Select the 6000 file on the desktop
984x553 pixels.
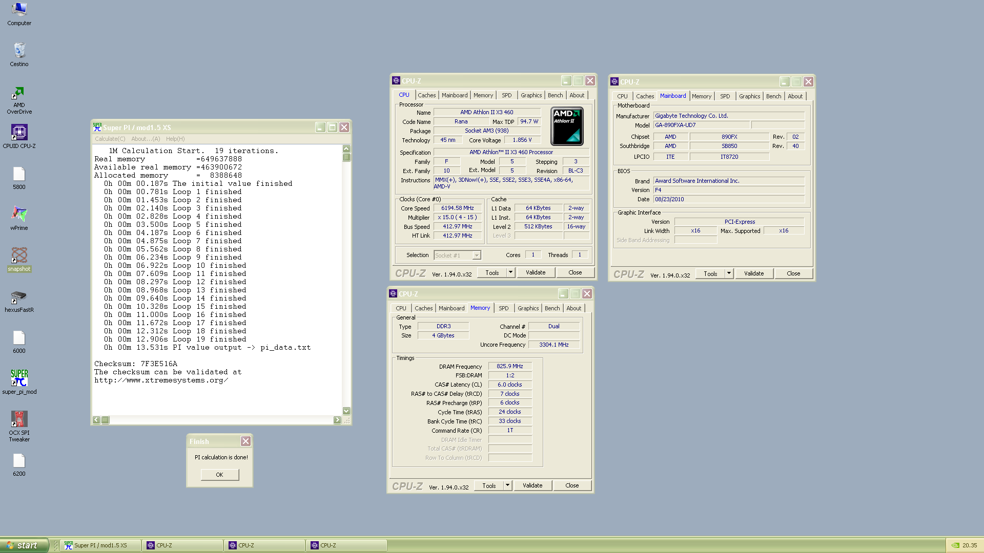pyautogui.click(x=19, y=342)
